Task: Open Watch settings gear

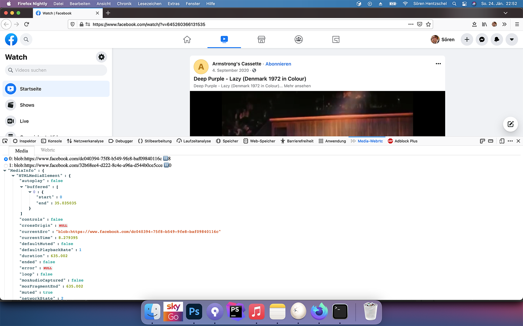Action: 101,57
